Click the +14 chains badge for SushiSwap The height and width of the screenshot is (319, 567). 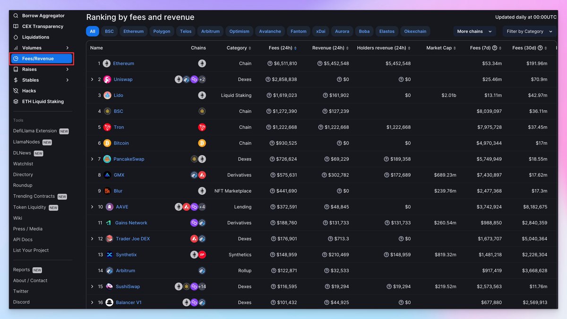point(202,286)
